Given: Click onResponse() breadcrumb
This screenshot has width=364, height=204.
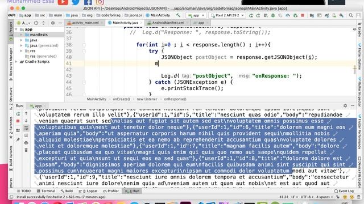Looking at the screenshot, I should 175,99.
